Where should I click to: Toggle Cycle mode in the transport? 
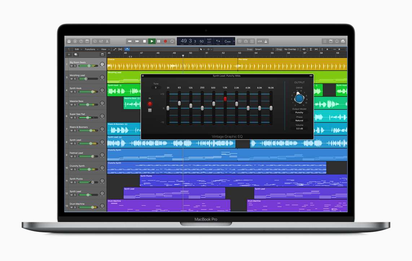pos(172,41)
